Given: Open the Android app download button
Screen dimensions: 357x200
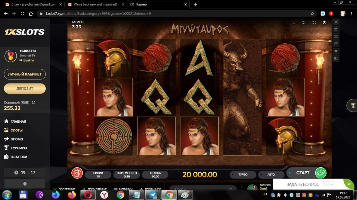Looking at the screenshot, I should point(25,184).
